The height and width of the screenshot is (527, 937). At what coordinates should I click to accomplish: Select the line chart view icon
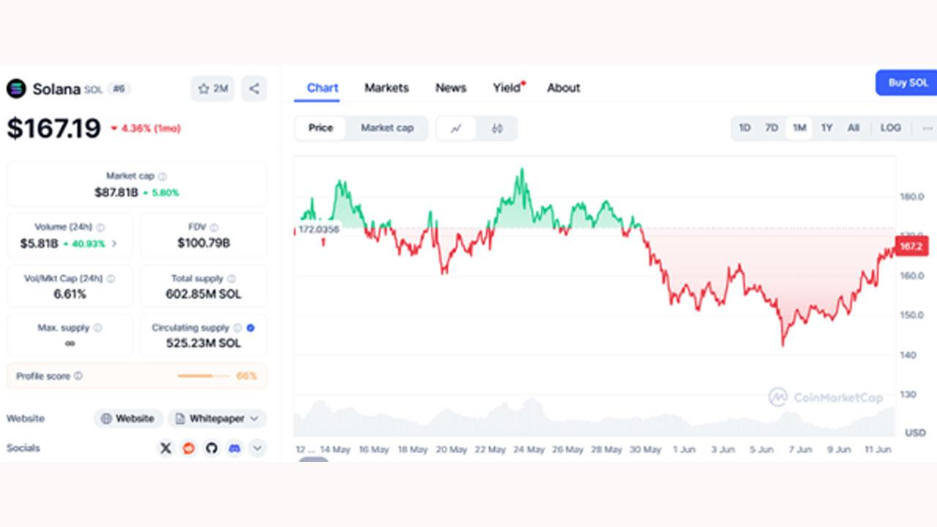(x=456, y=128)
